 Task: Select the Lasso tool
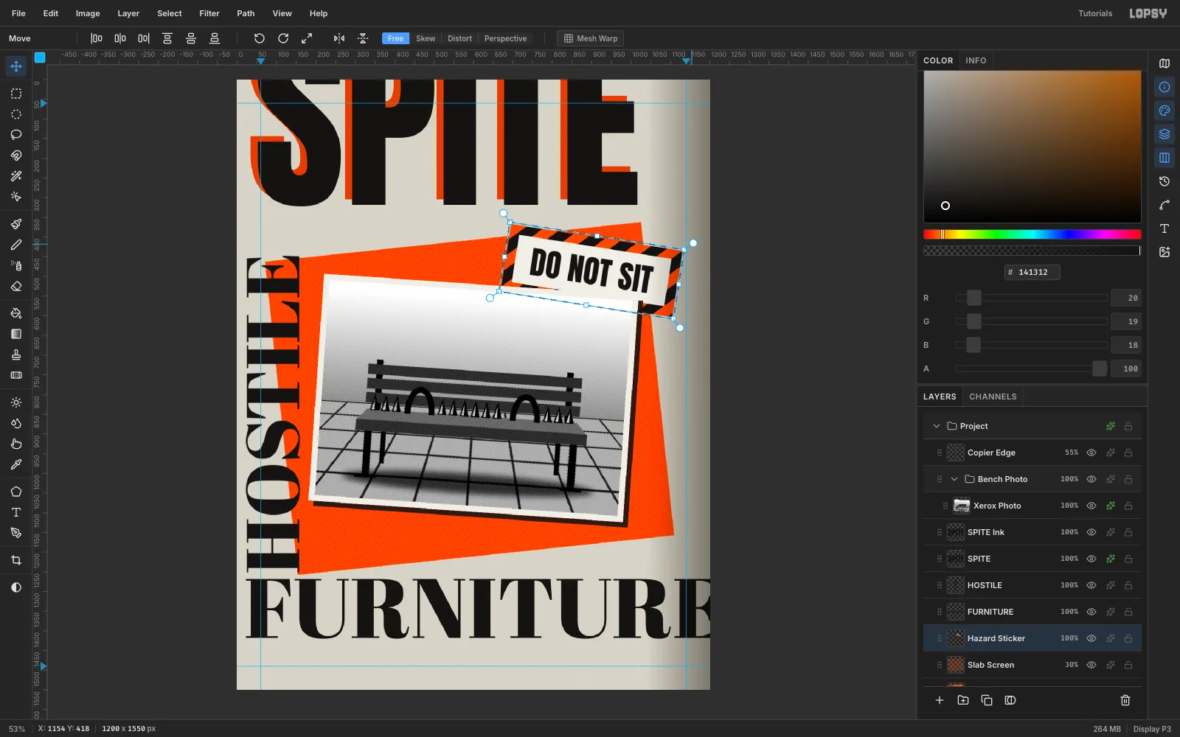click(x=16, y=135)
